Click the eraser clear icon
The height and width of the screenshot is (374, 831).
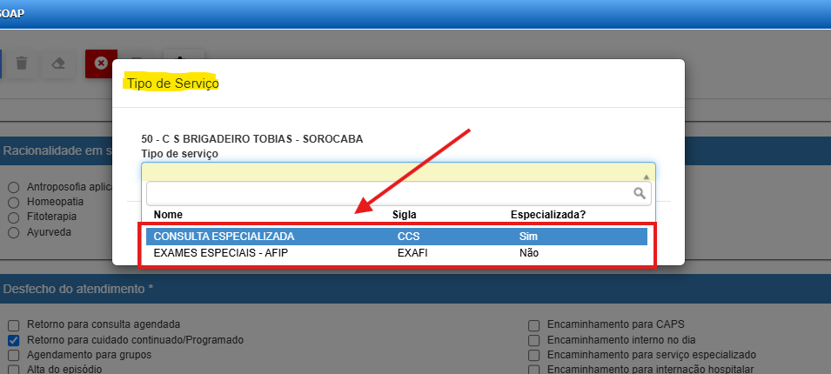[57, 63]
